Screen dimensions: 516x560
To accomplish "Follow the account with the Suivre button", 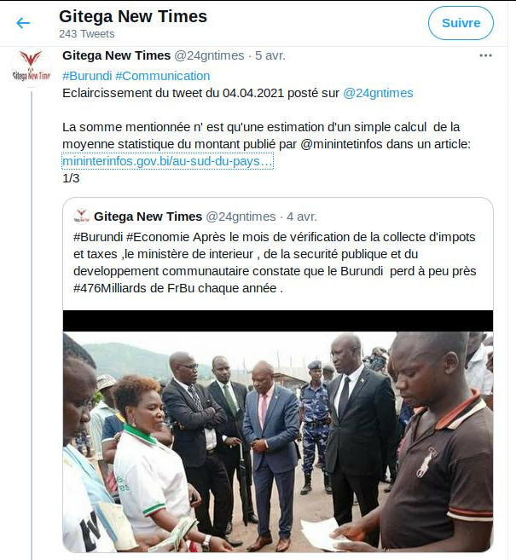I will pos(461,23).
